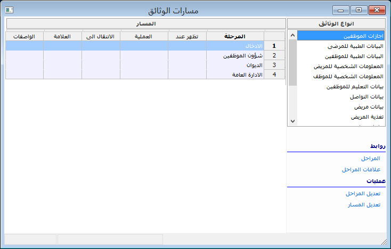
Task: Maximize the مسارات الوثائق window
Action: pyautogui.click(x=359, y=10)
